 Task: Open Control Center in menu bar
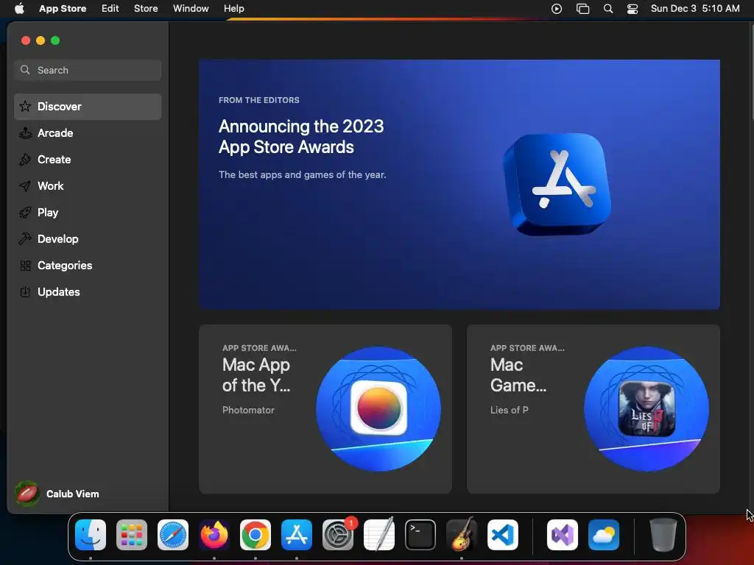coord(633,9)
